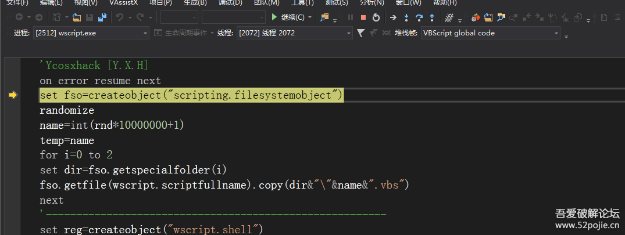Click the VAssistX spell check abc icon
Image resolution: width=625 pixels, height=235 pixels.
pos(565,17)
